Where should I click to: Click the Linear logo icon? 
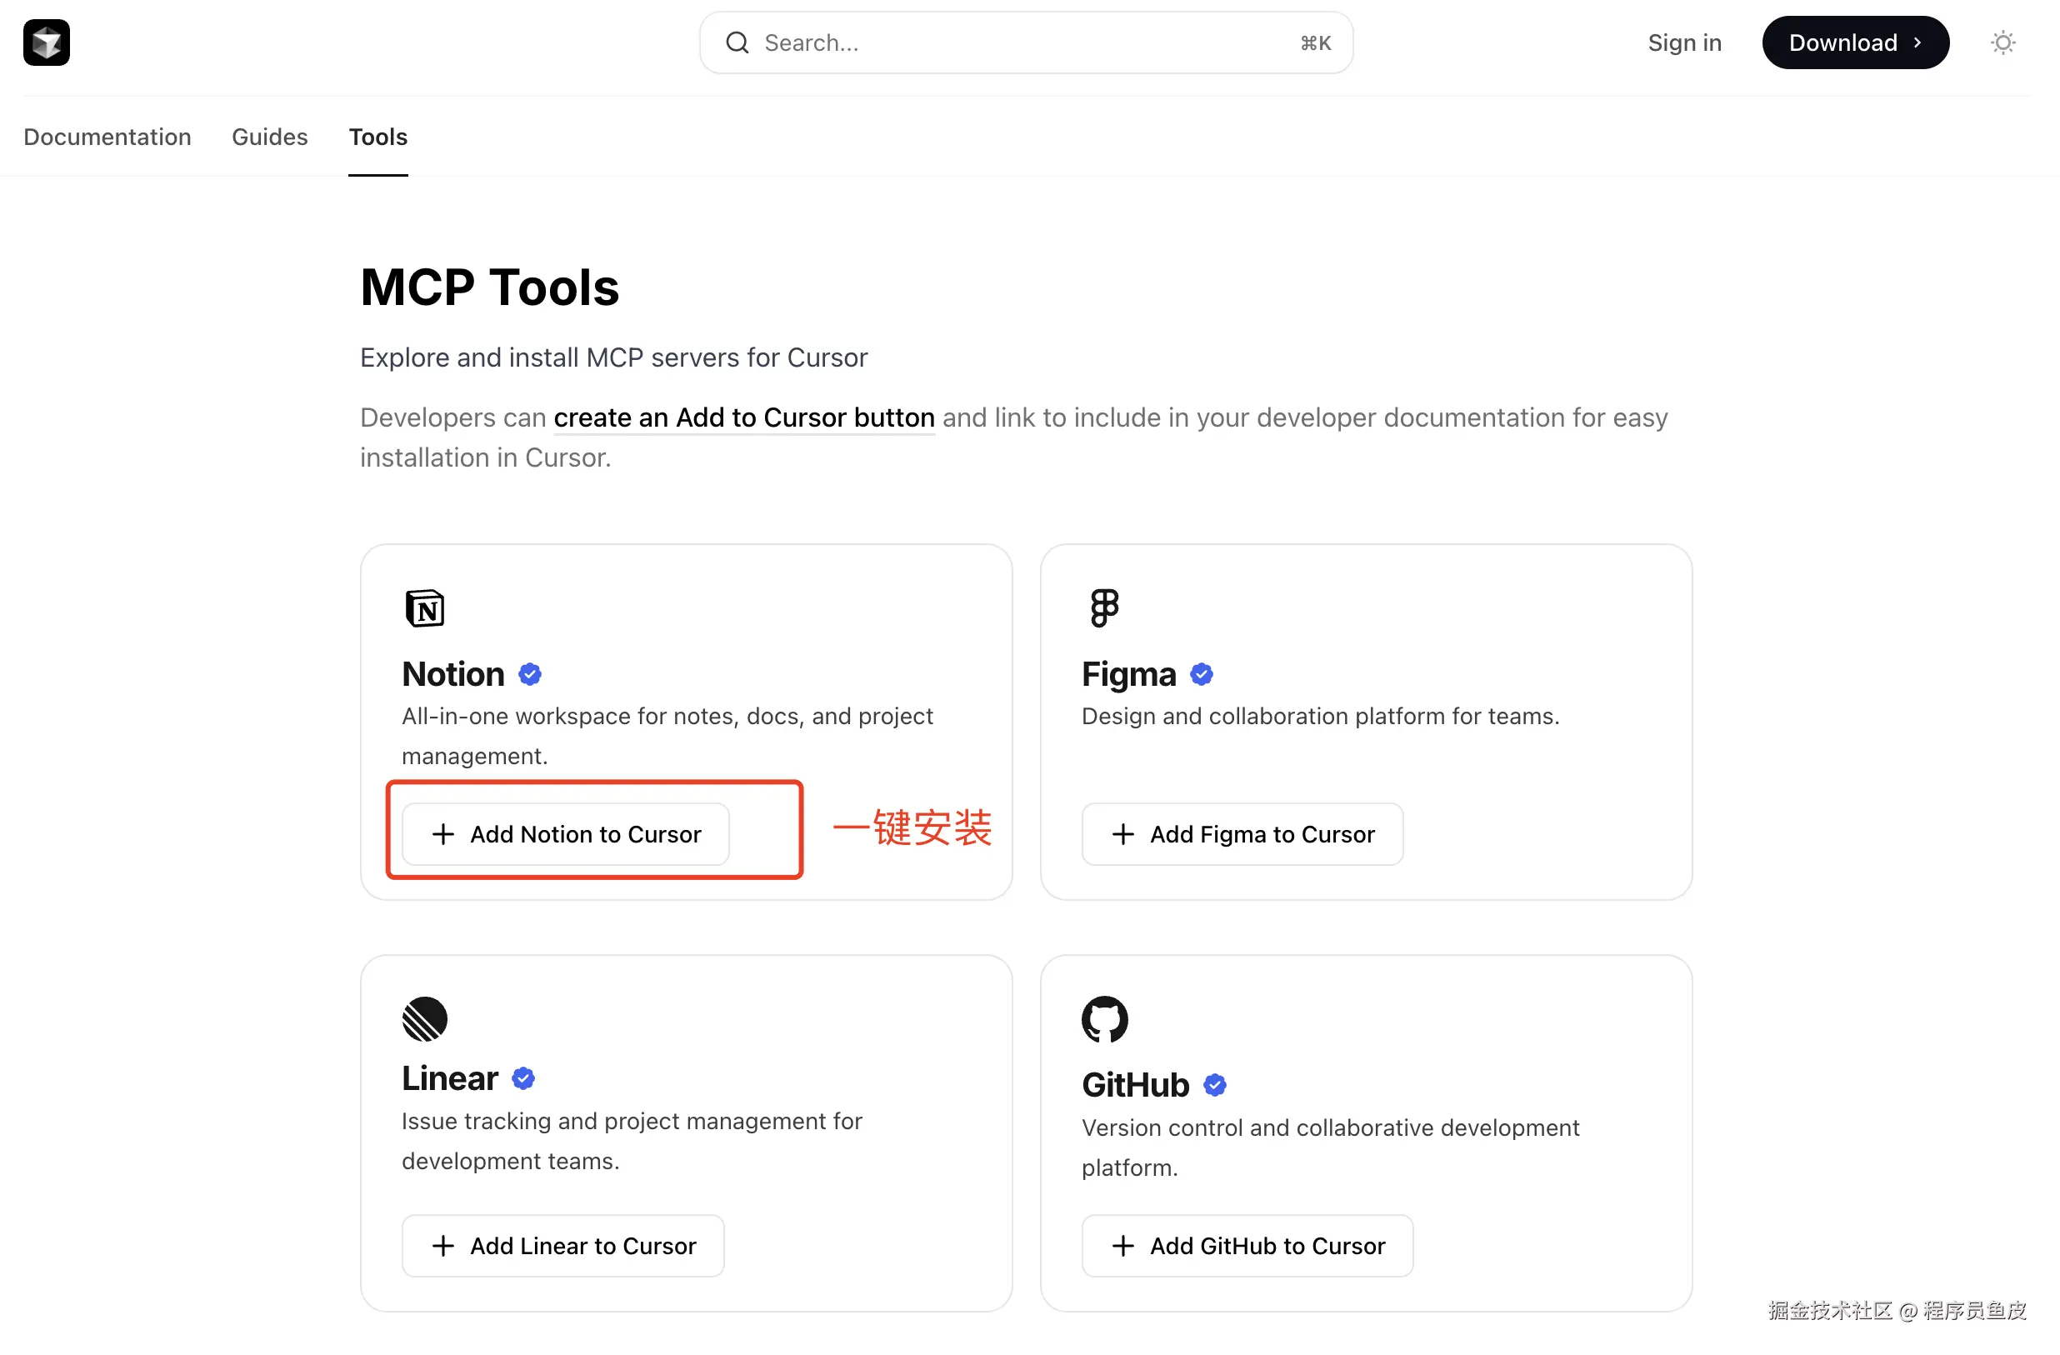point(424,1019)
